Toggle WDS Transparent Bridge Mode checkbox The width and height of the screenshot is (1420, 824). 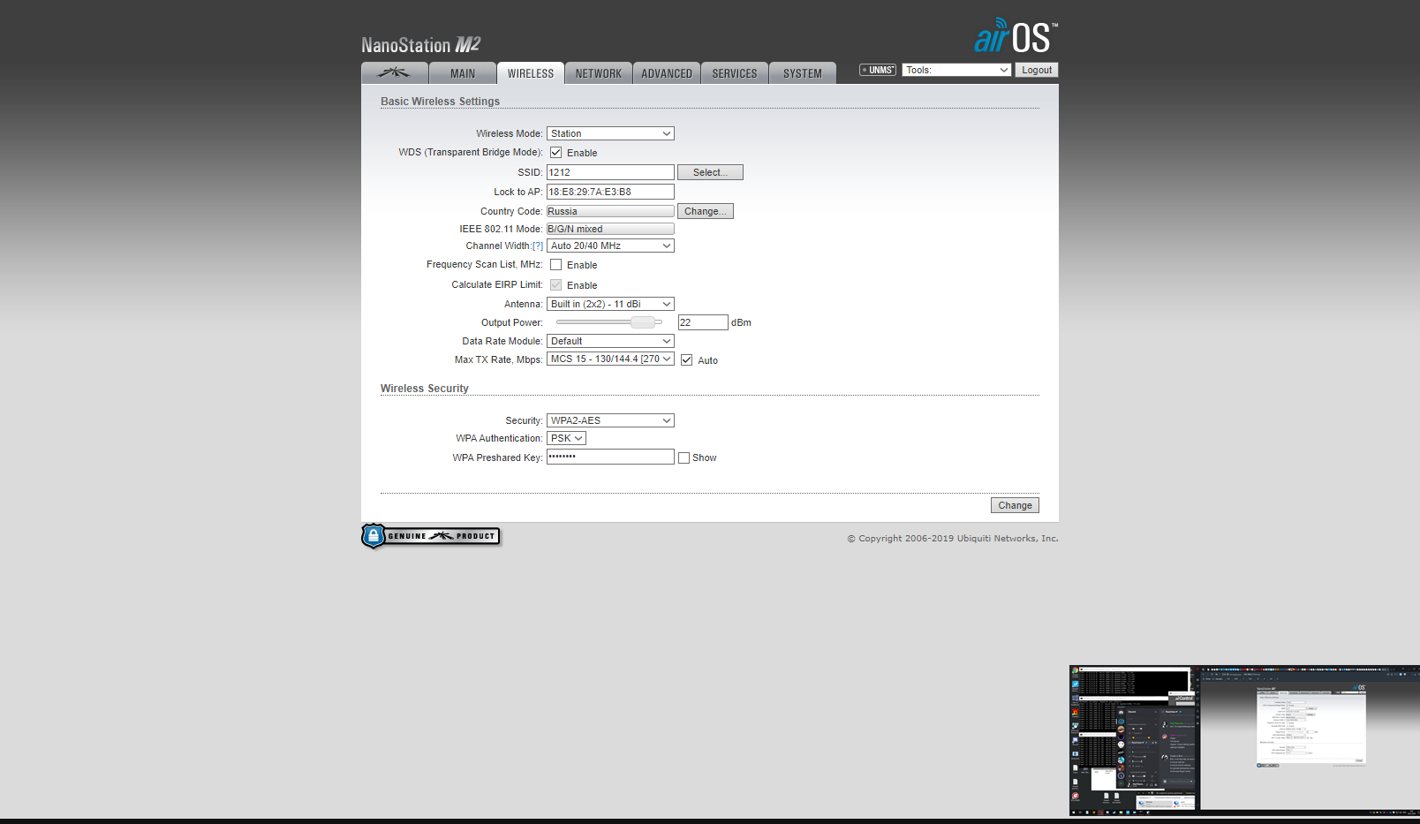click(556, 153)
